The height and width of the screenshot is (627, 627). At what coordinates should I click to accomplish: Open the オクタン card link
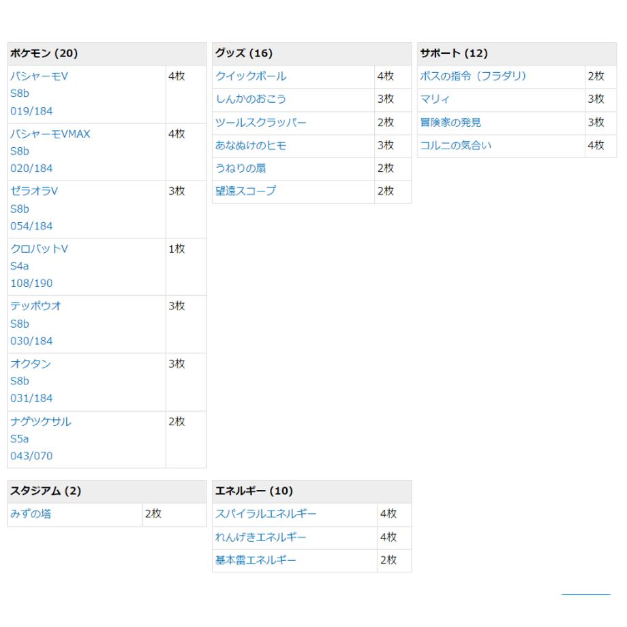(x=31, y=363)
